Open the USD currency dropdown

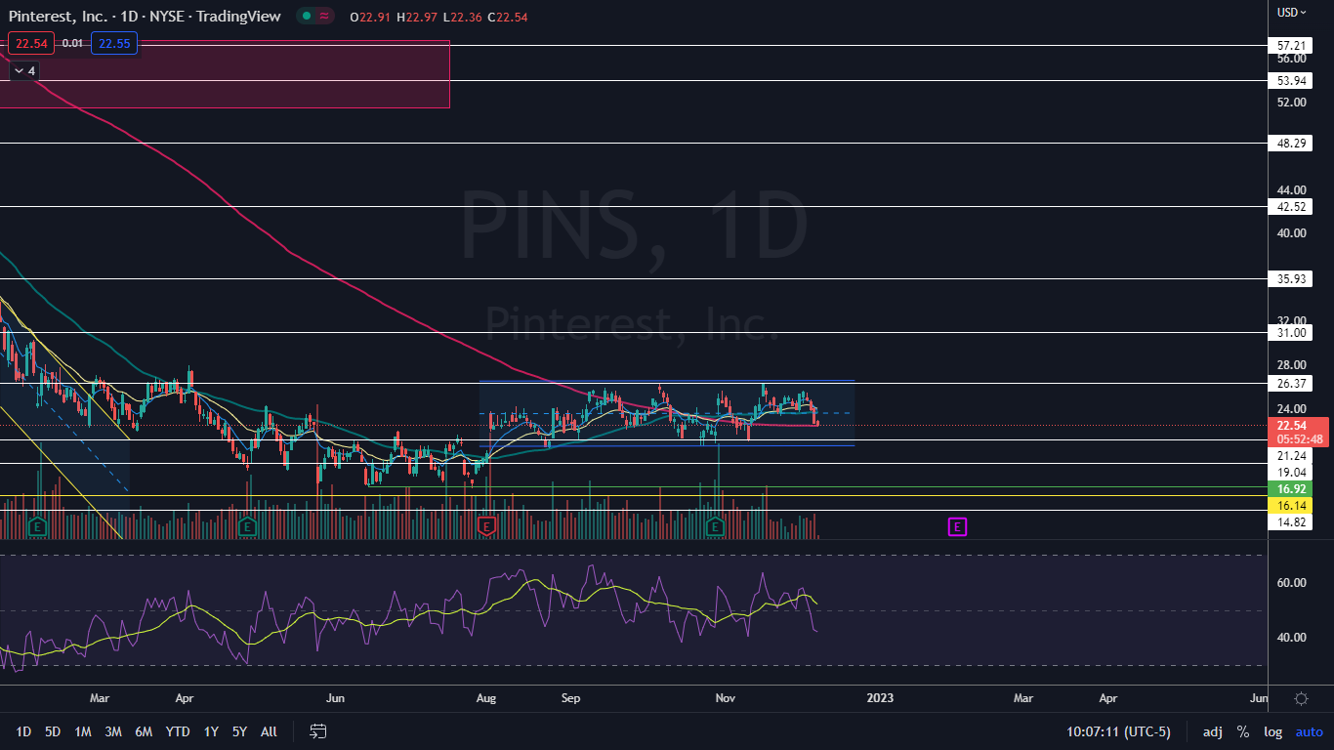pyautogui.click(x=1291, y=13)
